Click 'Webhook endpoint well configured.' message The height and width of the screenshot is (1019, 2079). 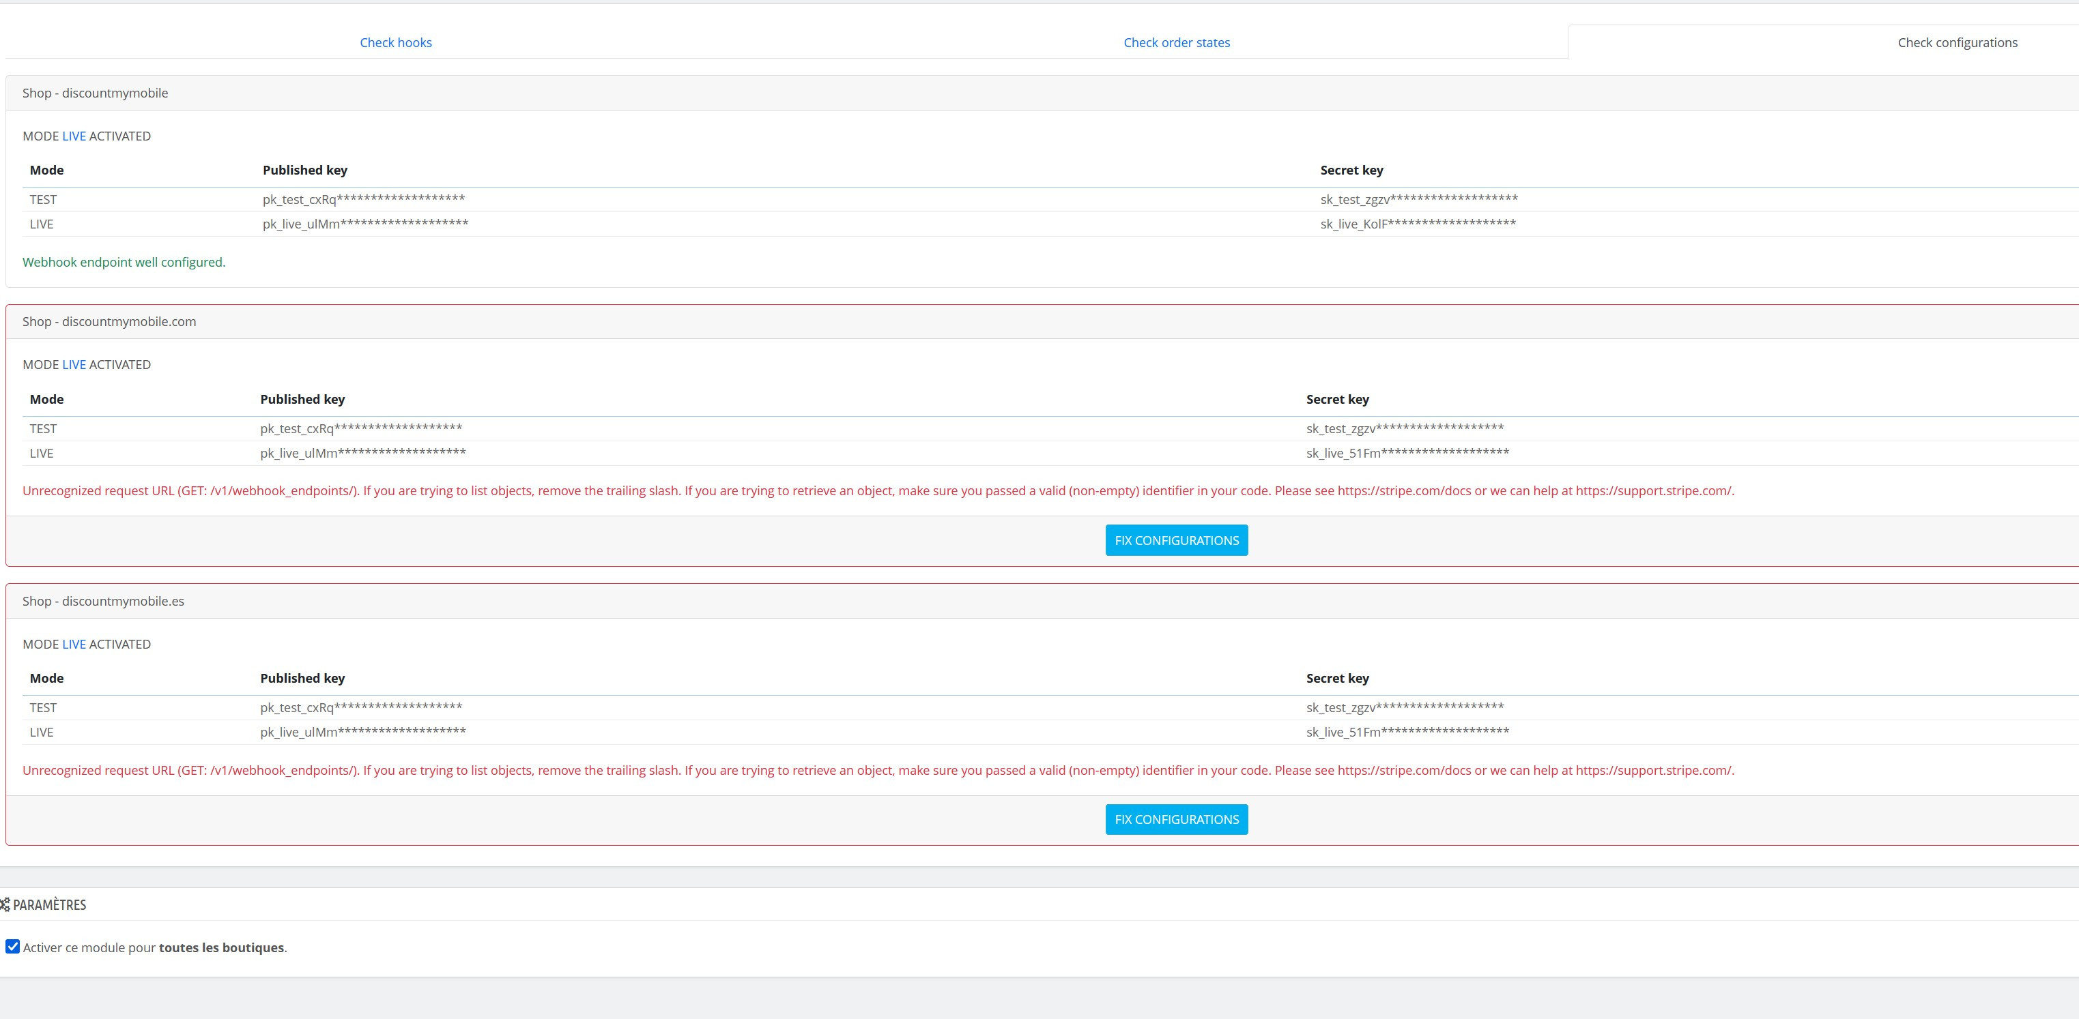(x=124, y=262)
